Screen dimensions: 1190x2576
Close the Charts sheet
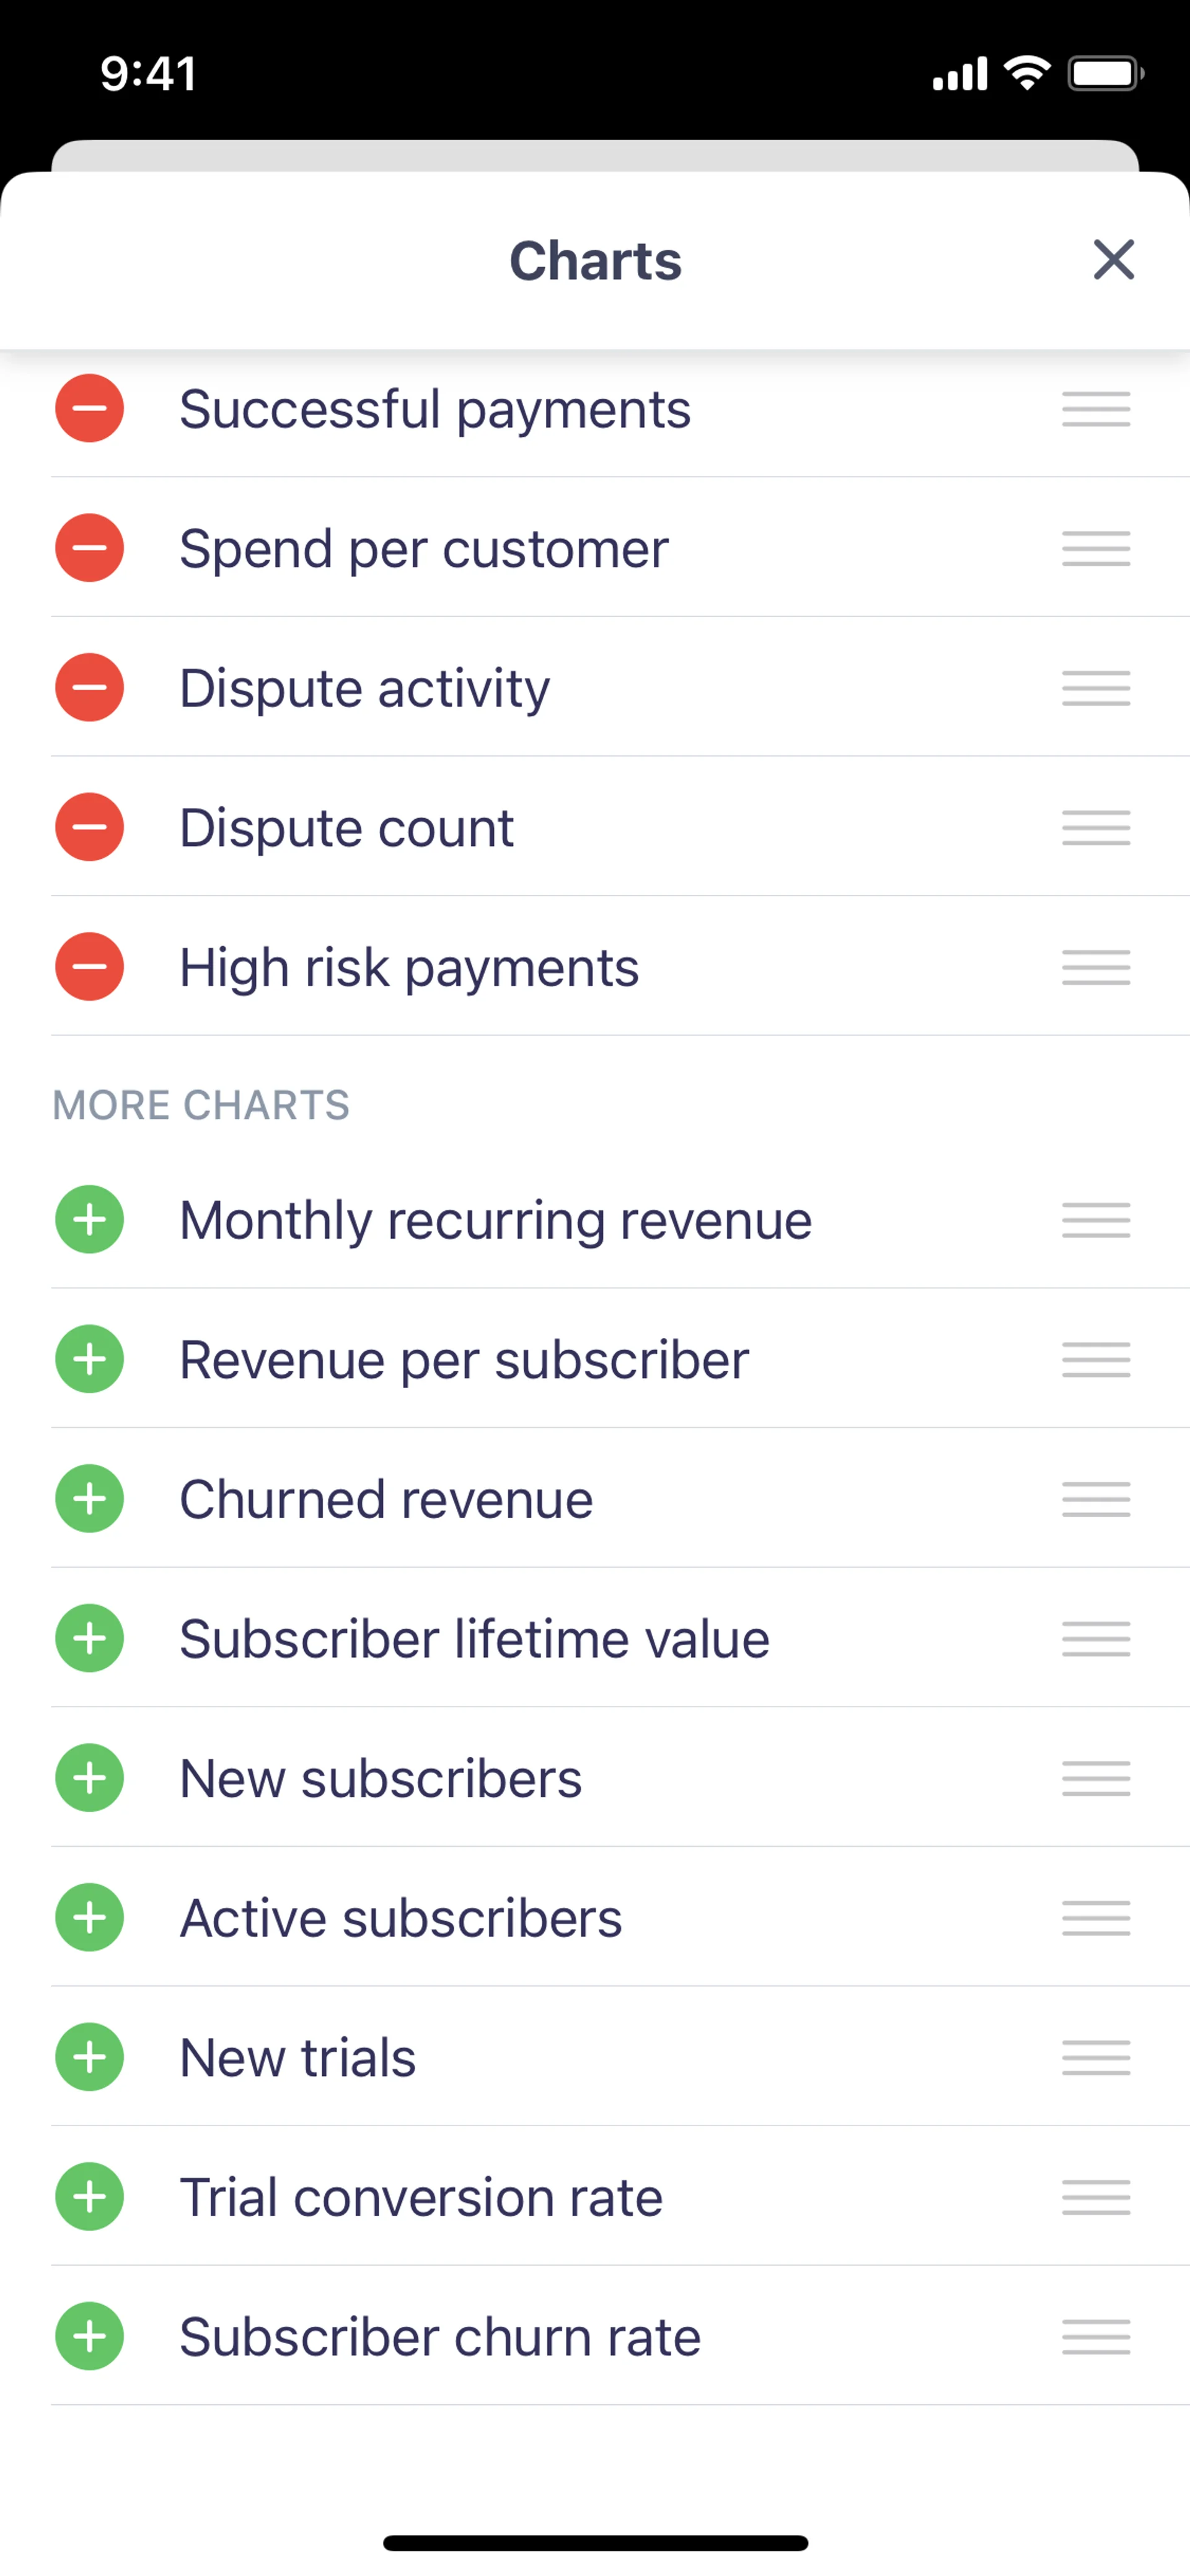tap(1113, 260)
